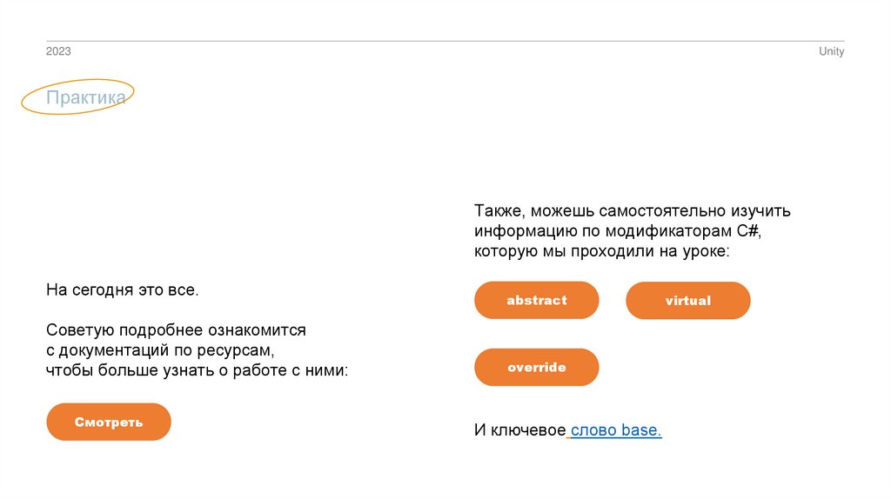
Task: Follow the слово base hyperlink
Action: (x=616, y=430)
